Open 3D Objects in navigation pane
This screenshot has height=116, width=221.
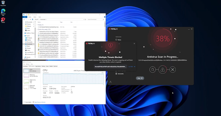tap(28, 38)
